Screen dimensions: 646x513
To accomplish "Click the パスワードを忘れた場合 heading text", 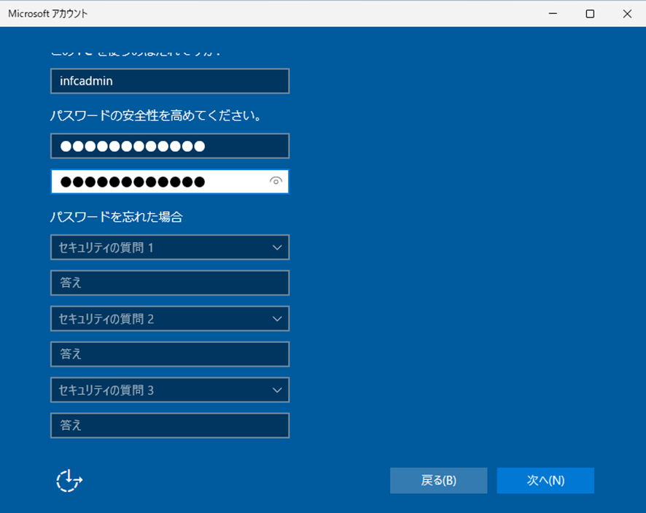I will [x=116, y=217].
